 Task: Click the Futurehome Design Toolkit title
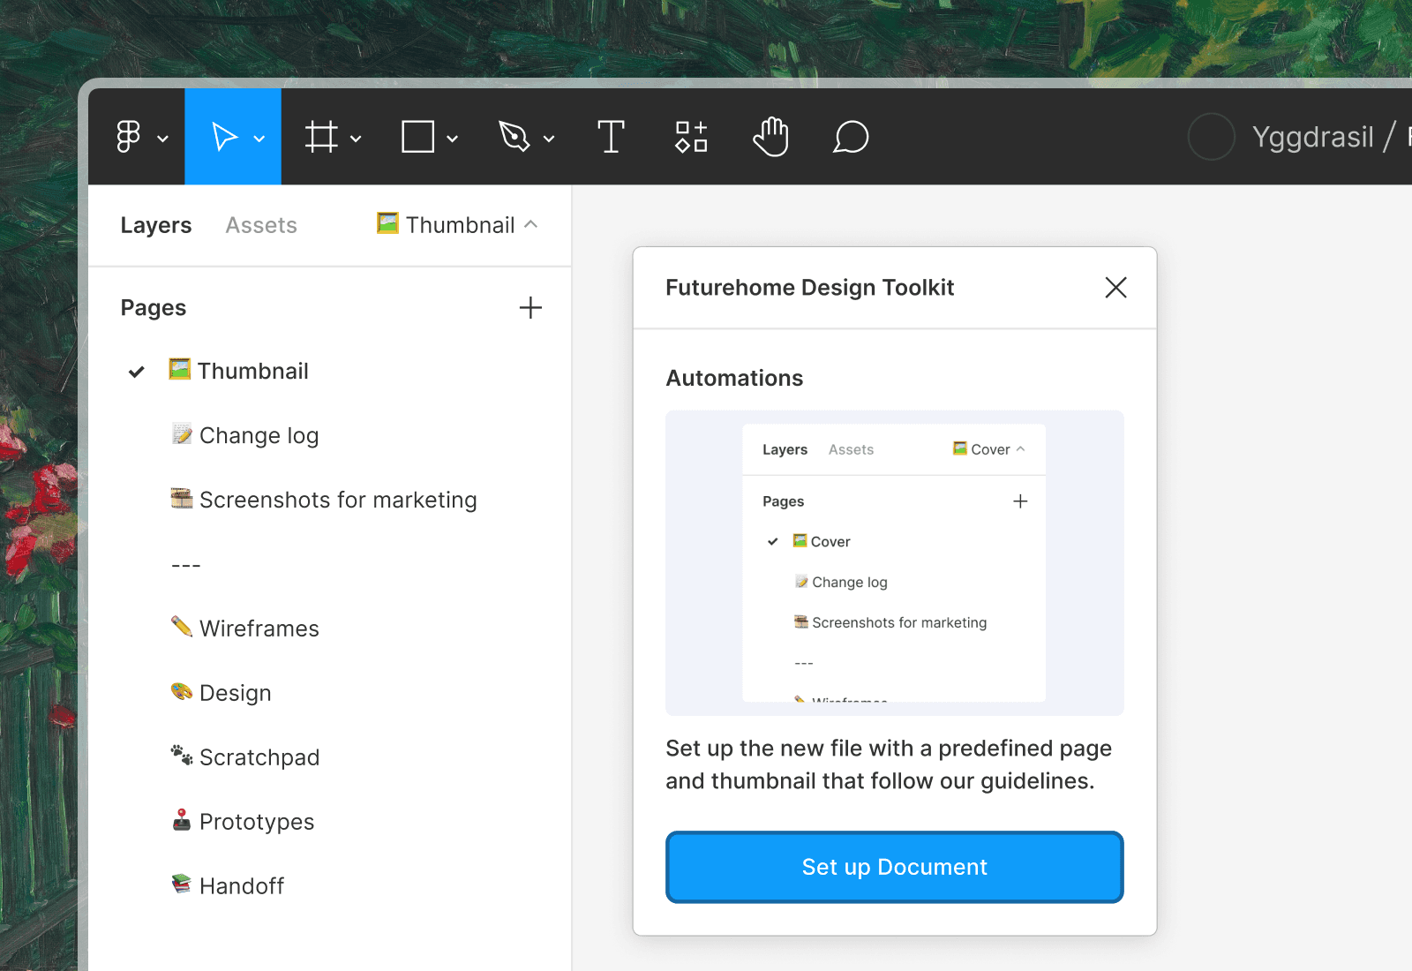pos(810,288)
